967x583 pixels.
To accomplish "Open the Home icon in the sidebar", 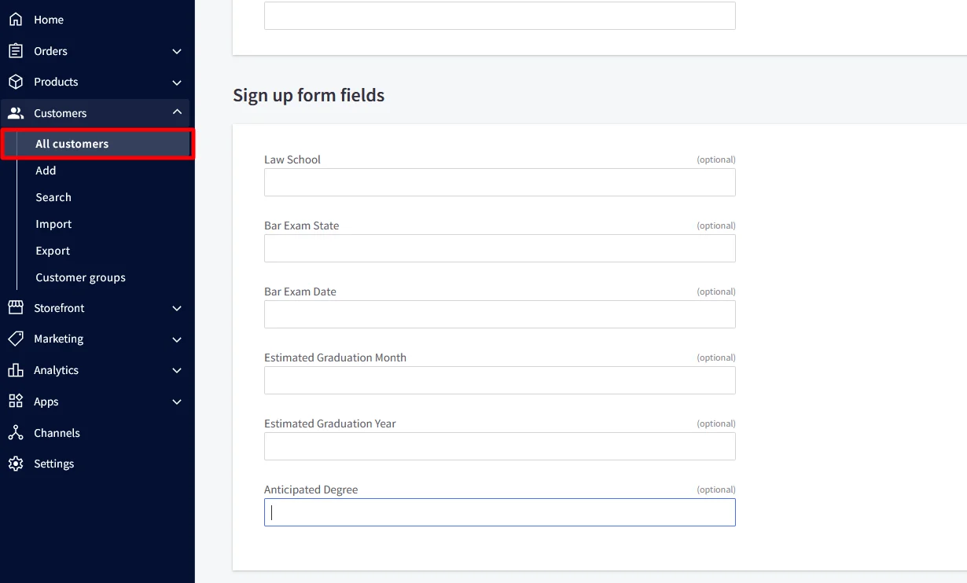I will 17,19.
